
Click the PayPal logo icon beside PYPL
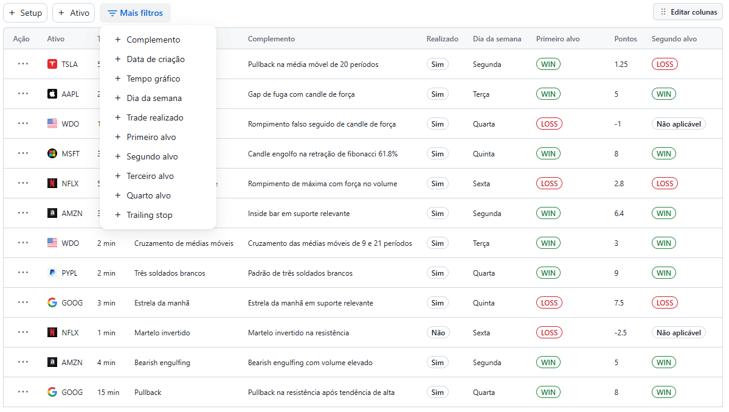point(52,273)
